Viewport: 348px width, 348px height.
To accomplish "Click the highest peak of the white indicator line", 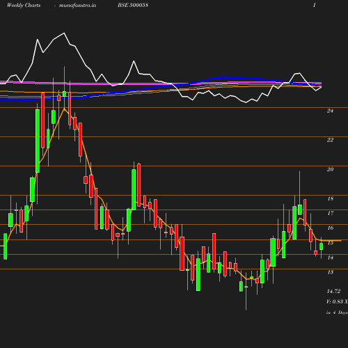I will pos(64,33).
